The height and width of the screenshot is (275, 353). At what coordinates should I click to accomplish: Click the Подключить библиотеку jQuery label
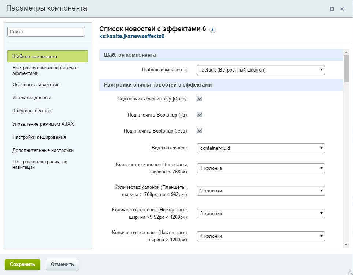(x=153, y=99)
